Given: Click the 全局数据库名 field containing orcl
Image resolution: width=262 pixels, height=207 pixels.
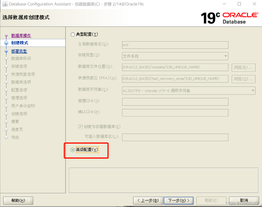Looking at the screenshot, I should pos(175,45).
